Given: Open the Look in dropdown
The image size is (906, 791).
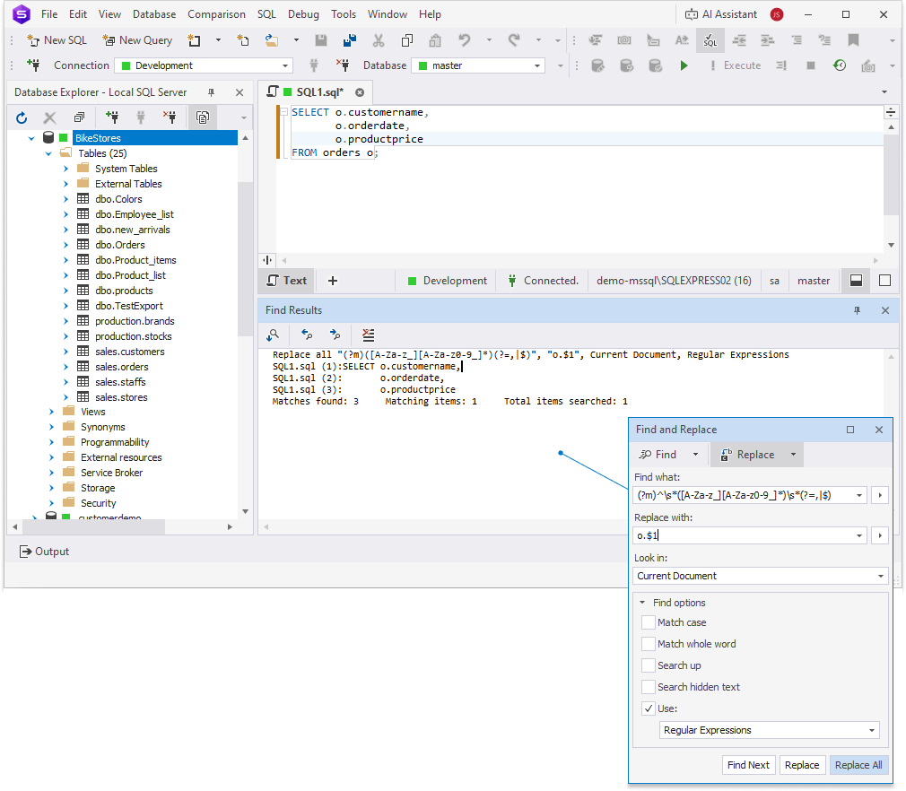Looking at the screenshot, I should coord(881,576).
